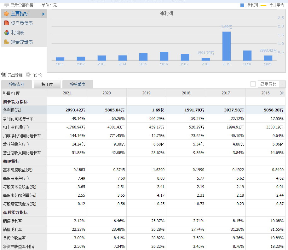Image resolution: width=288 pixels, height=250 pixels.
Task: Click the 显示同比 label
Action: pyautogui.click(x=268, y=84)
